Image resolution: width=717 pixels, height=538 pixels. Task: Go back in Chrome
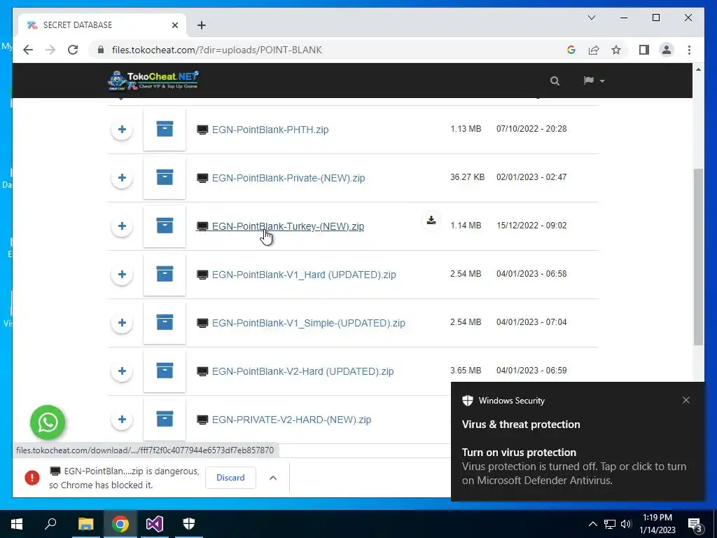pyautogui.click(x=28, y=50)
